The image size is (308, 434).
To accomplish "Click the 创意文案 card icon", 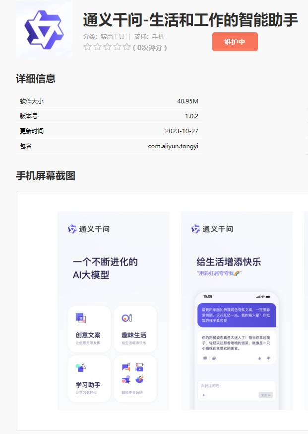I will (x=81, y=318).
